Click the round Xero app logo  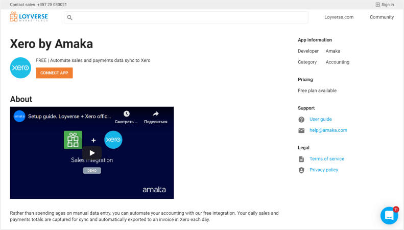pyautogui.click(x=20, y=68)
